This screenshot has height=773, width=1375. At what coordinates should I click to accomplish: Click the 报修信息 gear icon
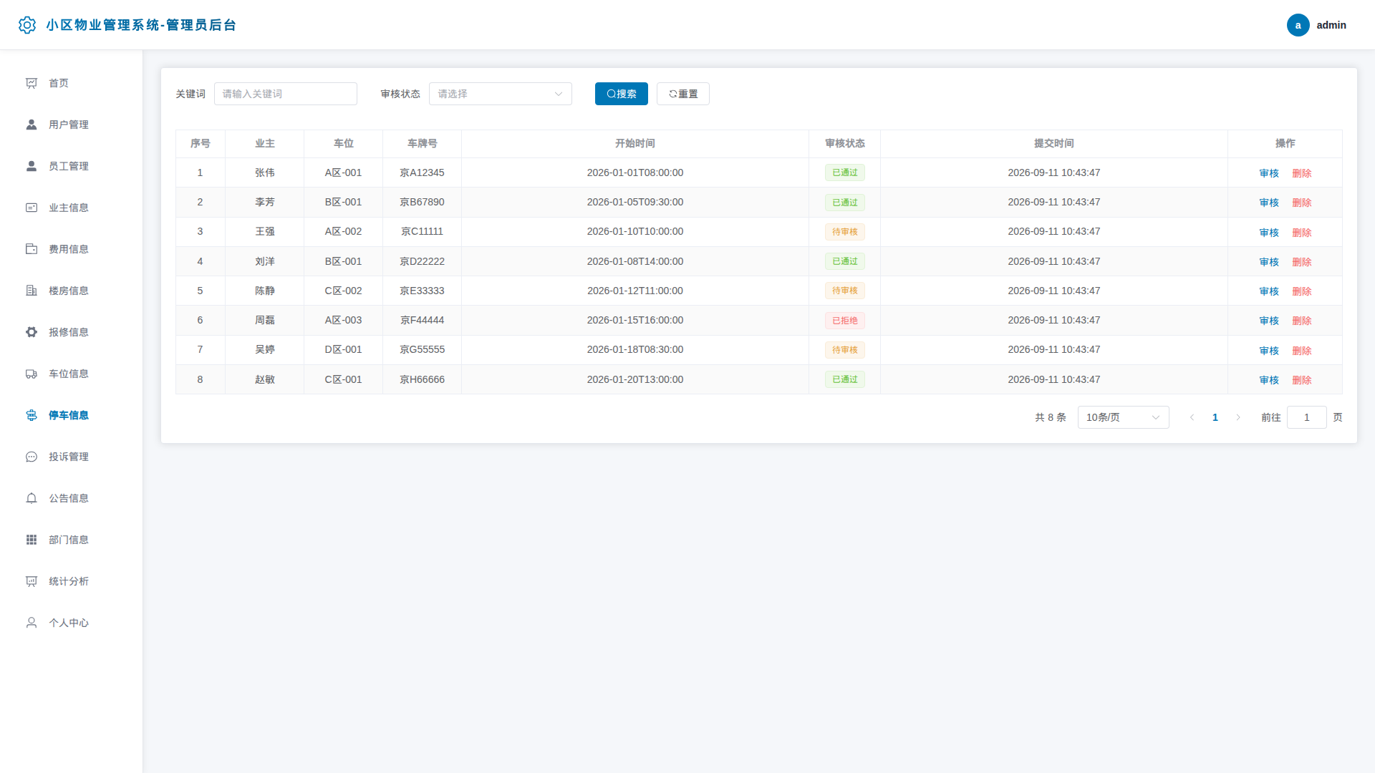click(x=32, y=332)
